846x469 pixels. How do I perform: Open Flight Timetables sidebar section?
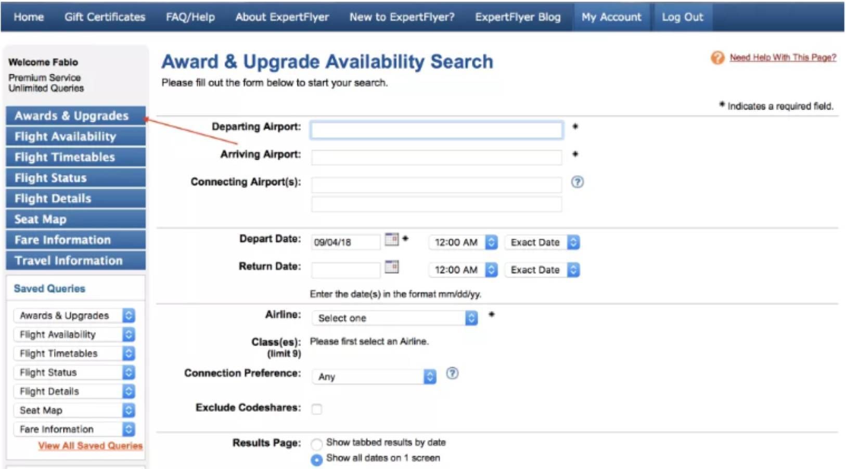pos(75,157)
